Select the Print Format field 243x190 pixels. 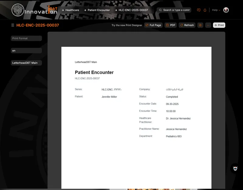pos(26,38)
